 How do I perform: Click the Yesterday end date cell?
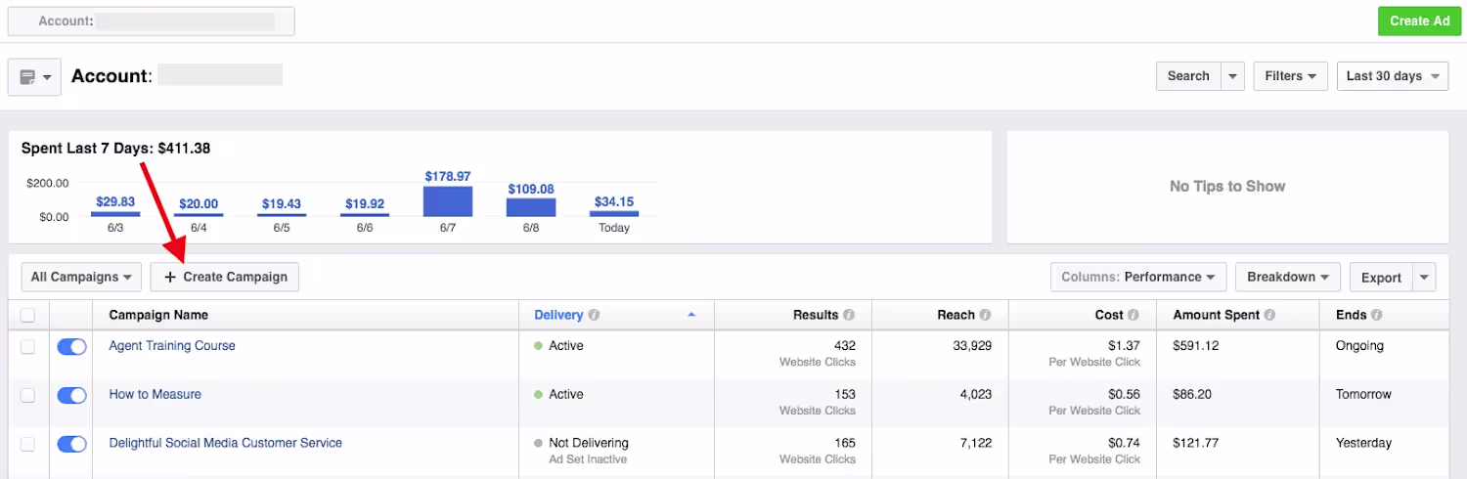click(x=1363, y=443)
